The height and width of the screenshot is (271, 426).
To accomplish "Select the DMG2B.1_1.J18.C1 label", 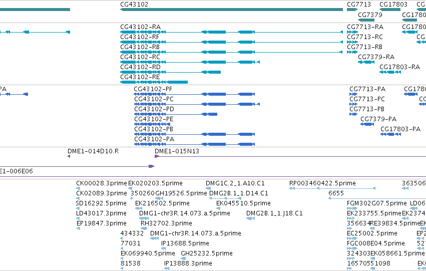I will (274, 214).
